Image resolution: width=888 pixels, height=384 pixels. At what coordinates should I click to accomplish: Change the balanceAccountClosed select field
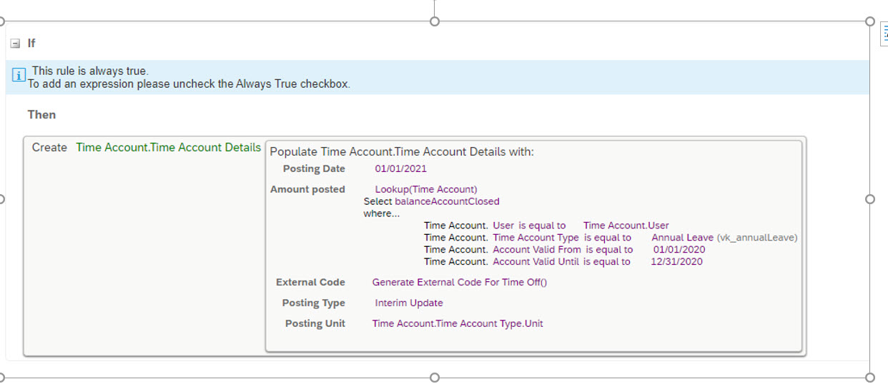coord(447,201)
